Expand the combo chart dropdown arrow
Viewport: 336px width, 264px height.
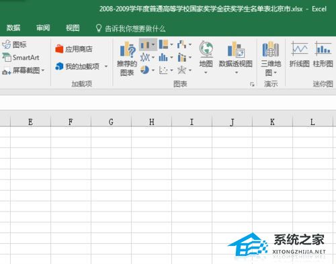[190, 58]
